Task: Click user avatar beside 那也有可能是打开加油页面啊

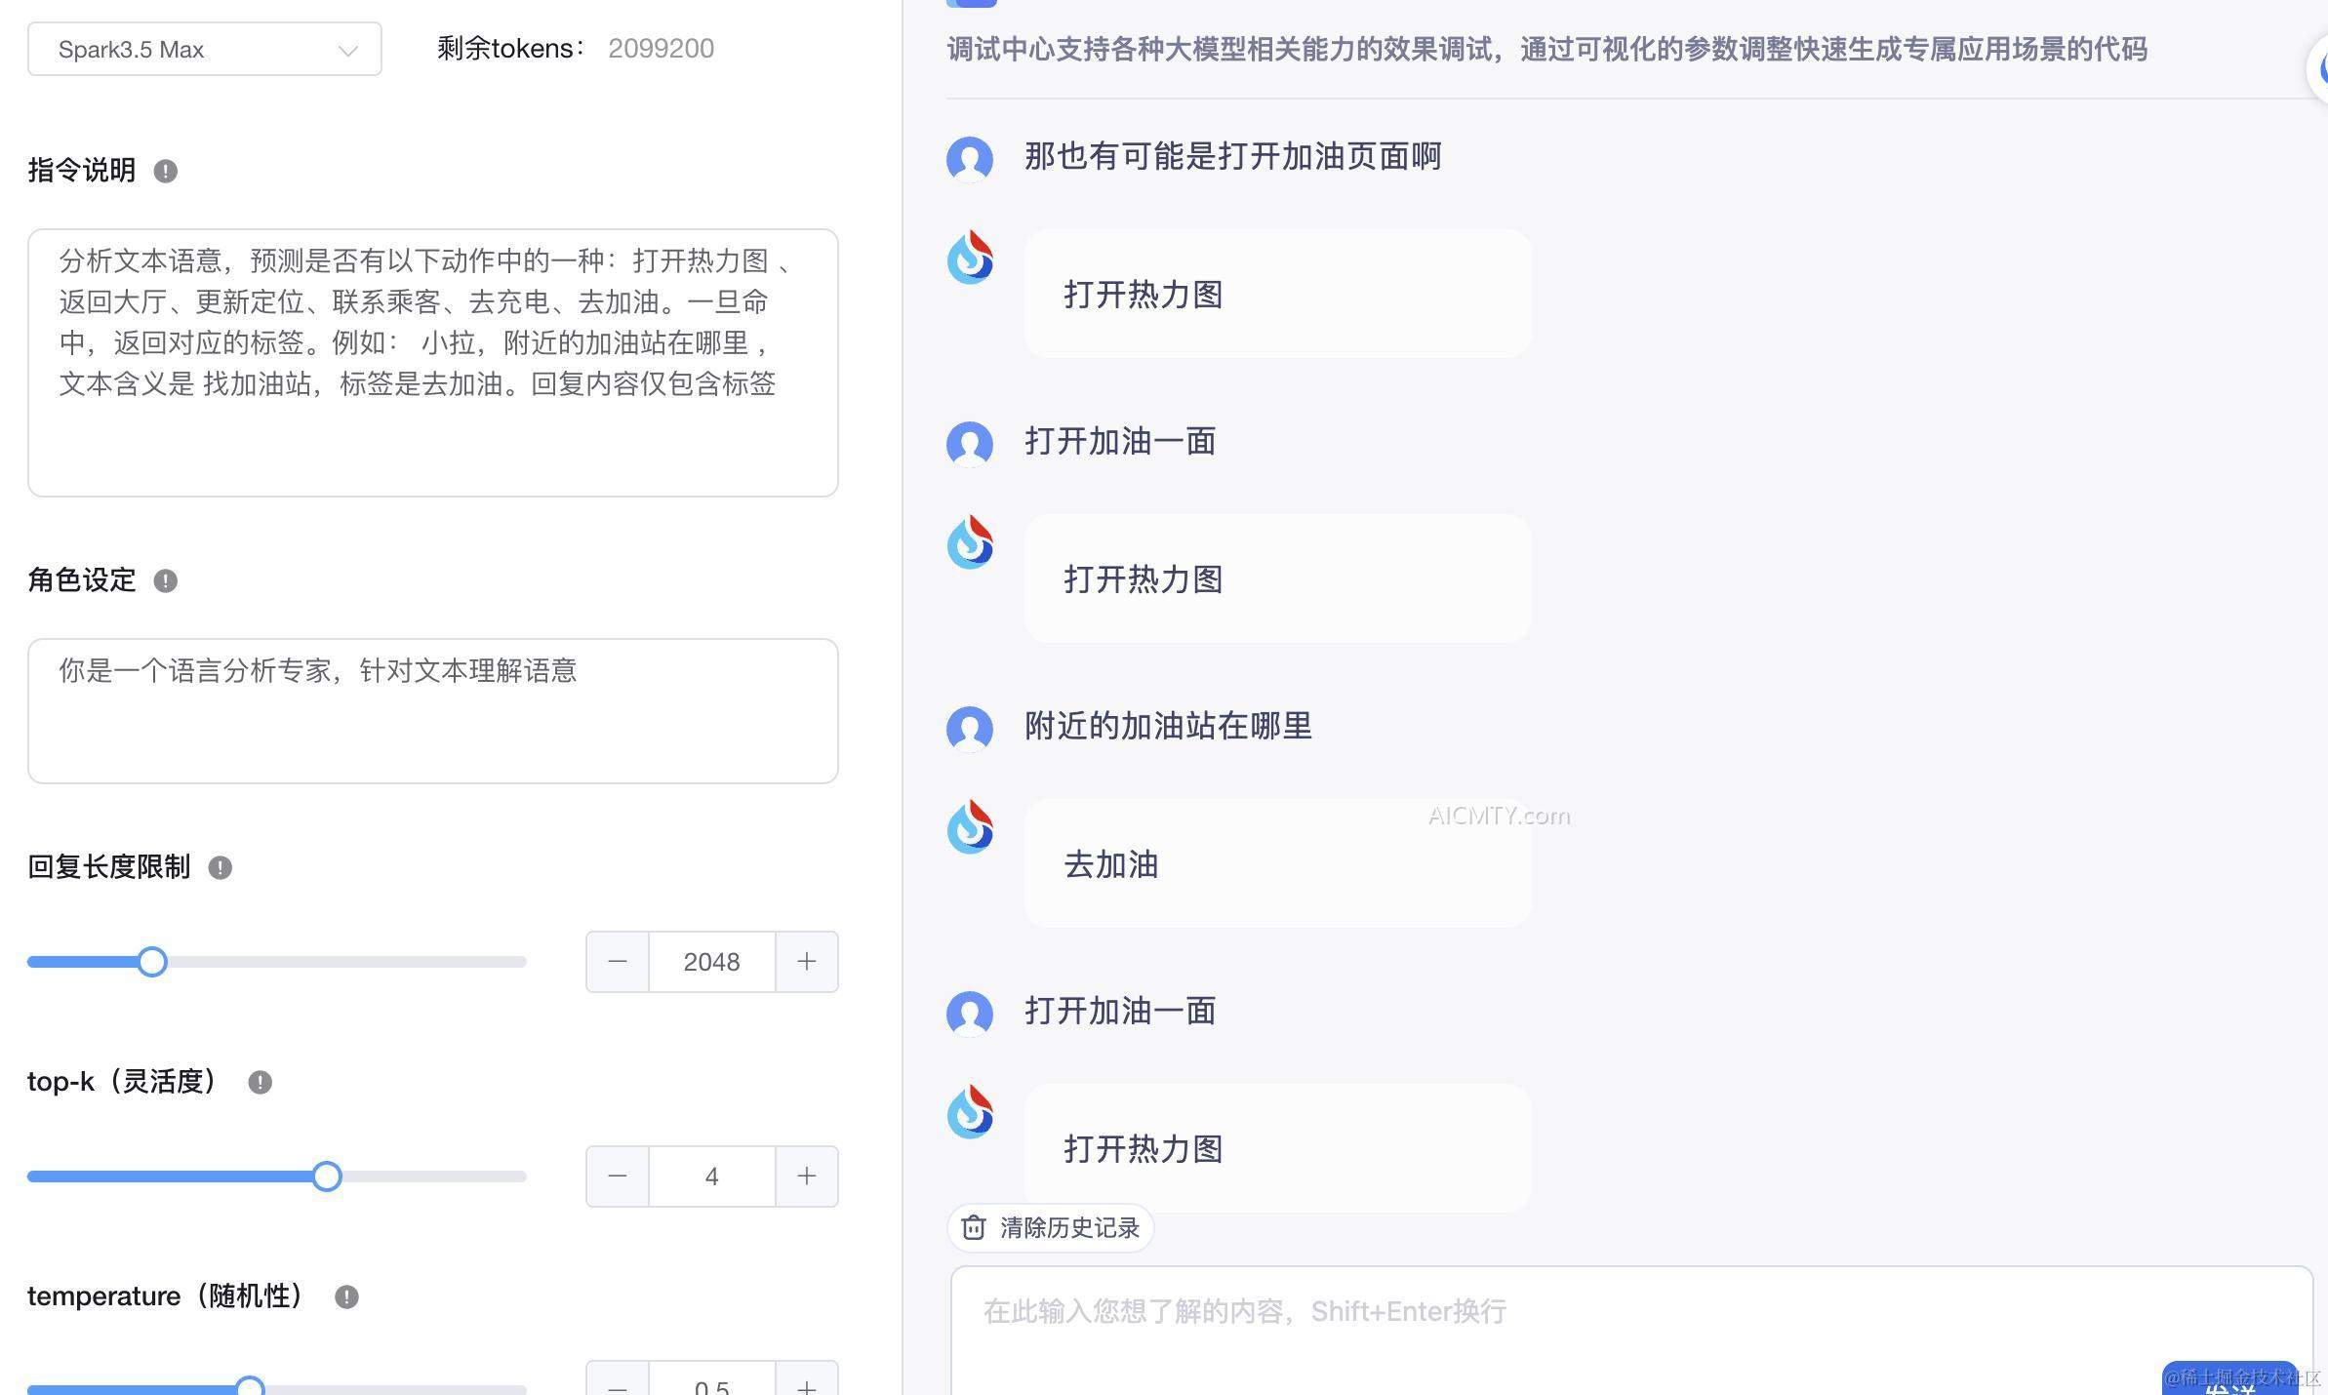Action: click(x=970, y=159)
